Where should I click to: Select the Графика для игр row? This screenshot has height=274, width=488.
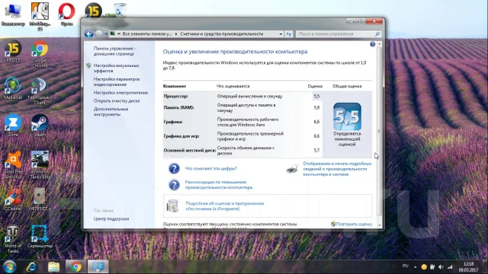(242, 136)
